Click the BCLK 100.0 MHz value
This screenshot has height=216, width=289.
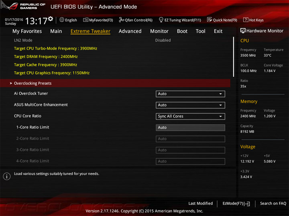[248, 71]
